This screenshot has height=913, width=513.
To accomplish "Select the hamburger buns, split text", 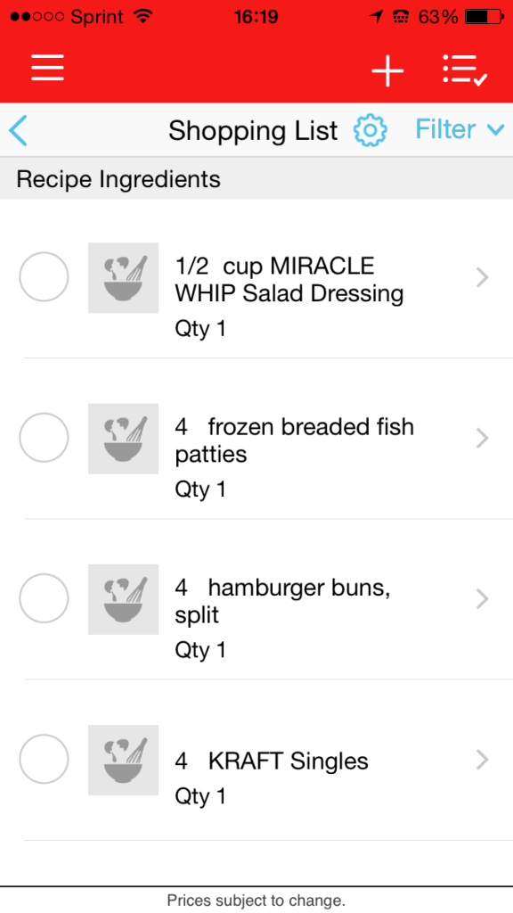I will click(282, 602).
